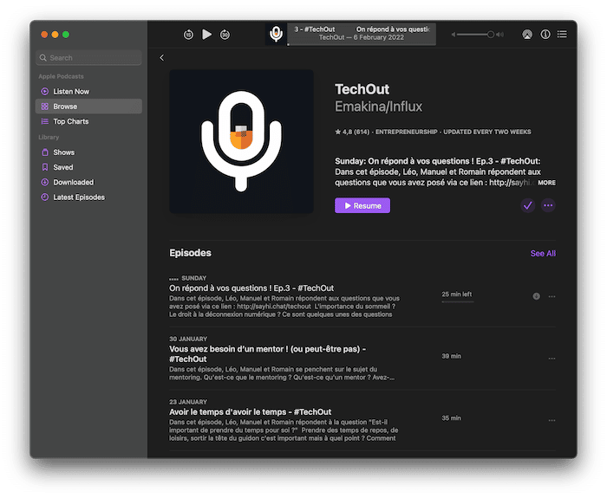
Task: Open Listen Now in sidebar
Action: [x=88, y=91]
